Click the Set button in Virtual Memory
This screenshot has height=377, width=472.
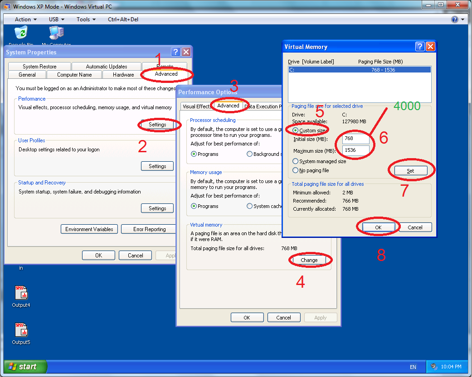411,171
